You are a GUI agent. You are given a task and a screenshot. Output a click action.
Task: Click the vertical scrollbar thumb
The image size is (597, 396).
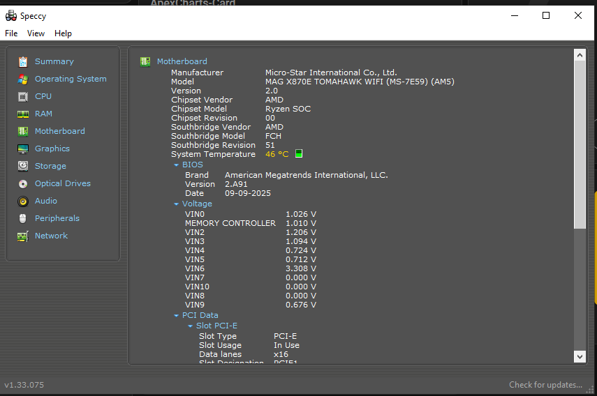tap(580, 144)
